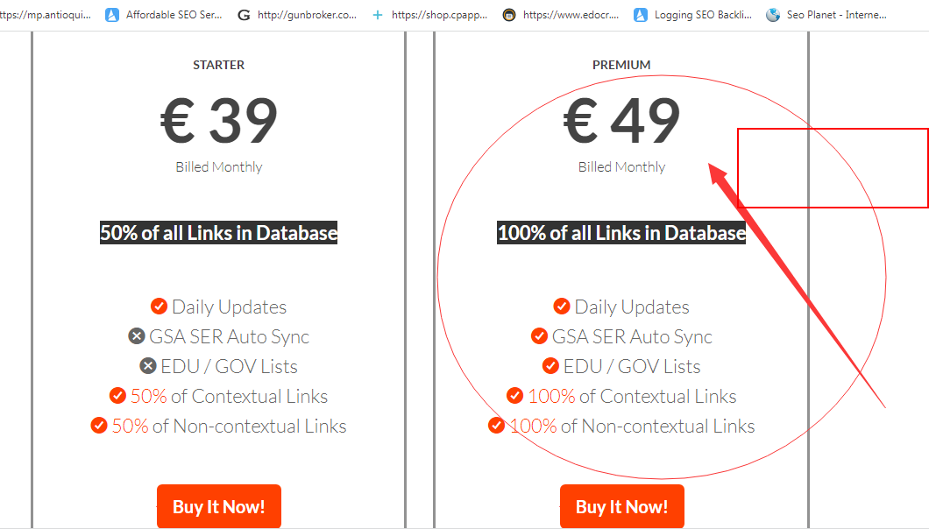Click the Affordable SEO Ser bookmark favicon
Viewport: 929px width, 529px height.
(x=112, y=15)
